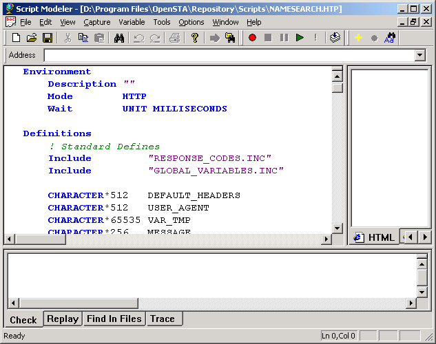Paste using the clipboard icon
Viewport: 436px width, 344px height.
click(99, 38)
